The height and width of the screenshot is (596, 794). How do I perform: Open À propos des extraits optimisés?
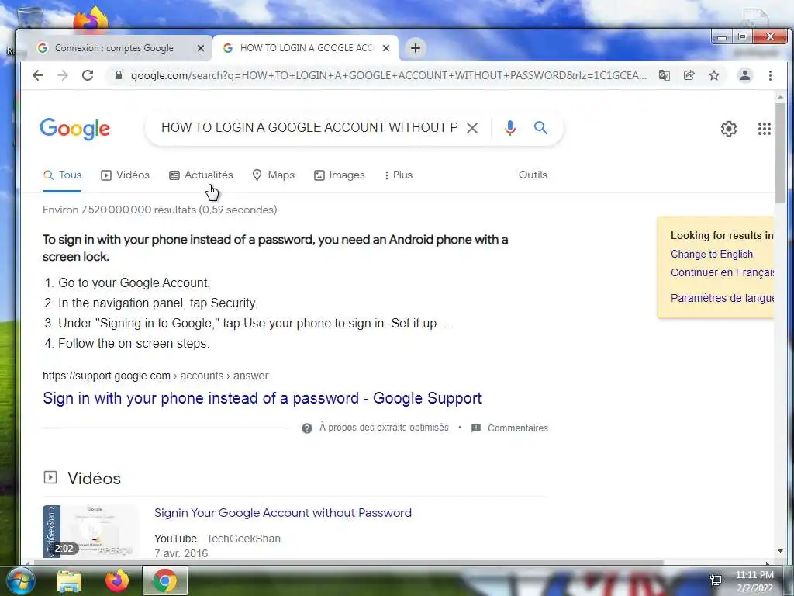click(x=384, y=428)
